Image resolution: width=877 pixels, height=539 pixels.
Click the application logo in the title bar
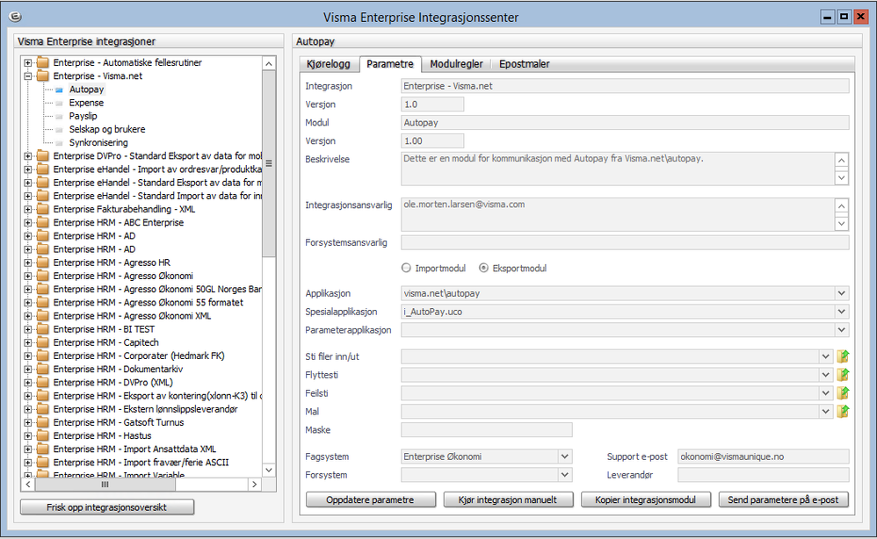pos(16,17)
